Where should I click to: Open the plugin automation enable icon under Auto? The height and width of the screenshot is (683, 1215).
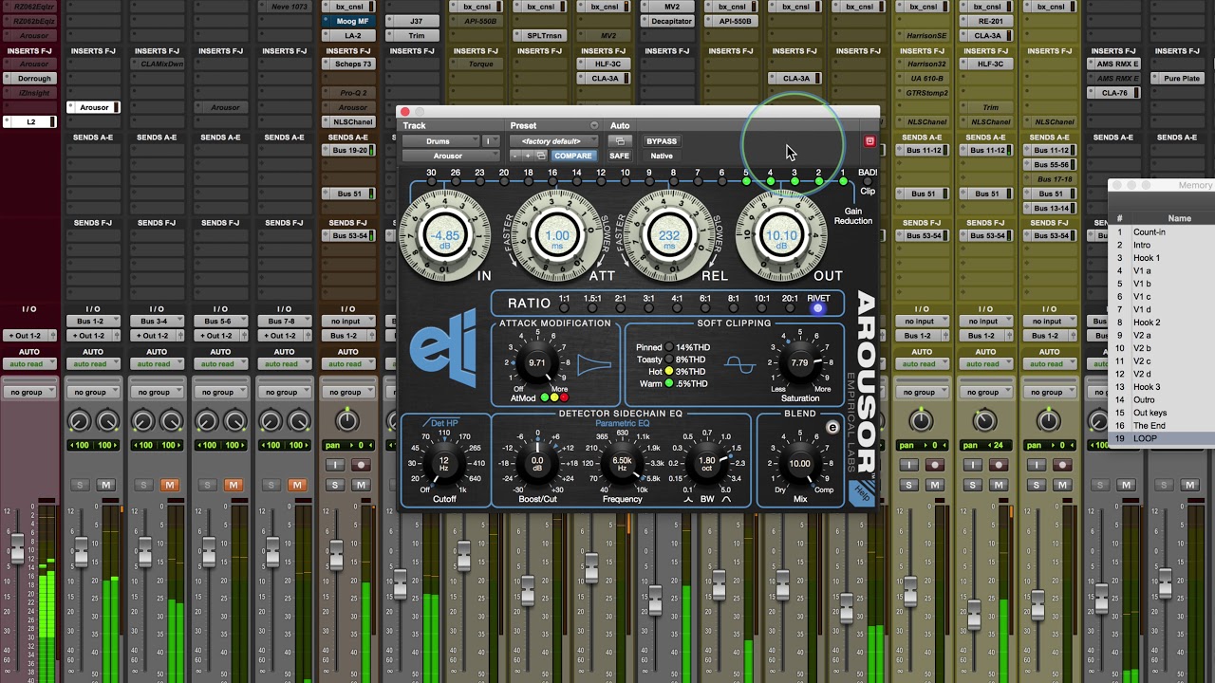point(620,141)
